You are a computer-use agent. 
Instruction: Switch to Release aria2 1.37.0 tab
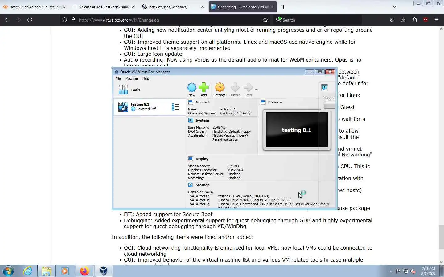(x=104, y=7)
